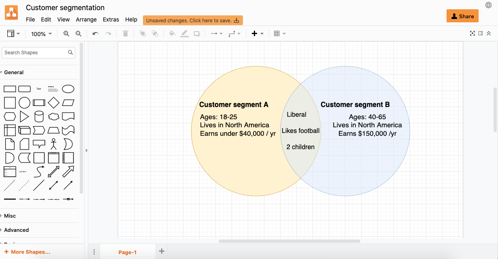The width and height of the screenshot is (498, 259).
Task: Open the 100% zoom dropdown
Action: click(x=41, y=34)
